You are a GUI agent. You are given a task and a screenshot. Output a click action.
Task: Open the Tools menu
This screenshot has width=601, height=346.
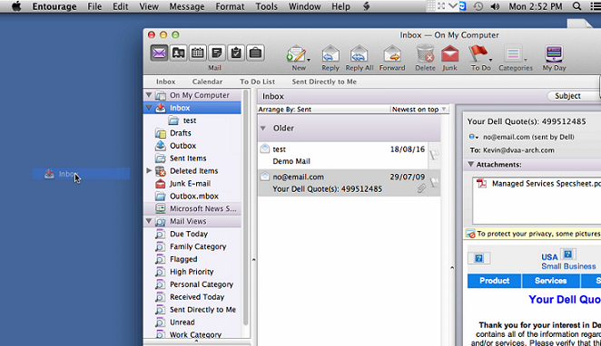click(x=266, y=6)
